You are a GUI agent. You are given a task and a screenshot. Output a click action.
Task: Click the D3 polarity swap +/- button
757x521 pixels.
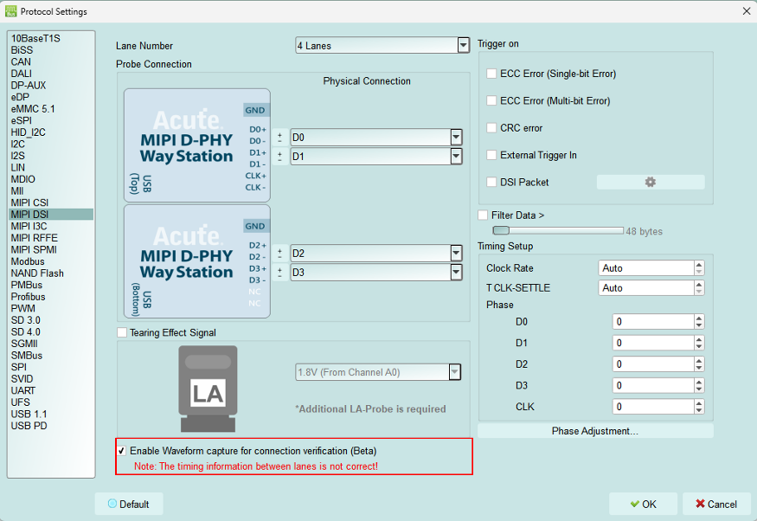tap(280, 273)
